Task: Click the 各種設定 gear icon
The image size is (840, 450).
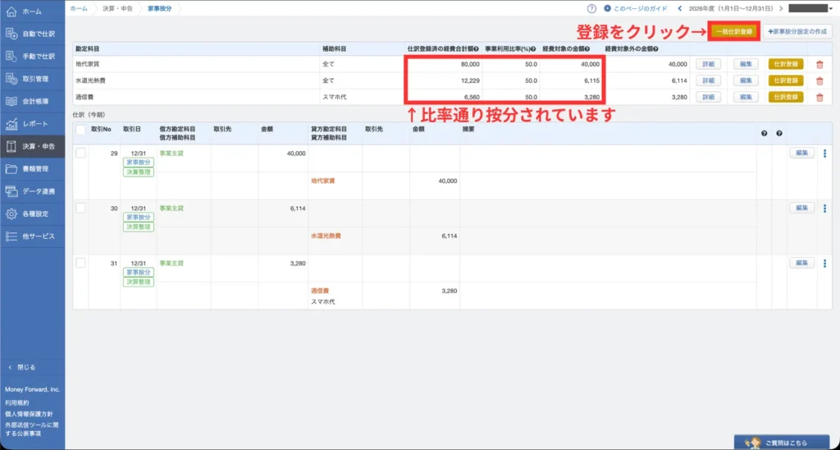Action: (x=11, y=214)
